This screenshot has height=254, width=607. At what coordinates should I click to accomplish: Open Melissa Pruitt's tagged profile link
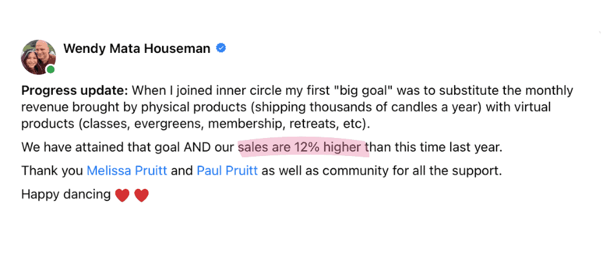[x=127, y=170]
